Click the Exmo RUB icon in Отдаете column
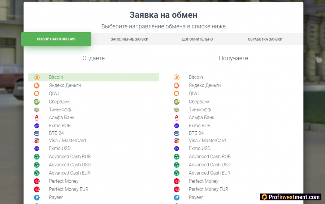Viewport: 325px width, 204px height. pyautogui.click(x=37, y=126)
